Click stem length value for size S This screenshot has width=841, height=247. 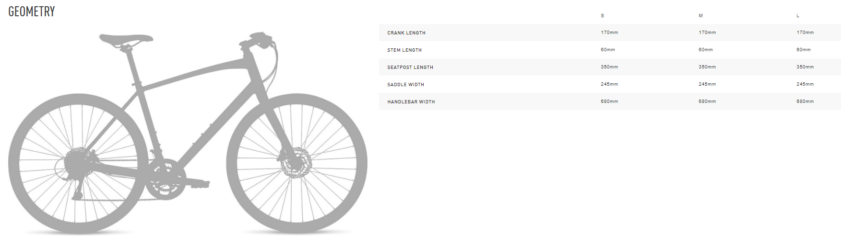608,50
